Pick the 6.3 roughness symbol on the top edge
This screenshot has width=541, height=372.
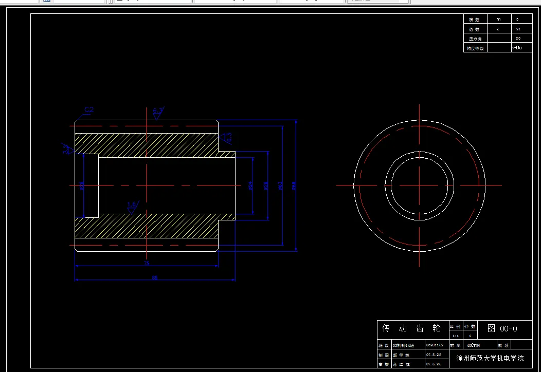pyautogui.click(x=158, y=113)
